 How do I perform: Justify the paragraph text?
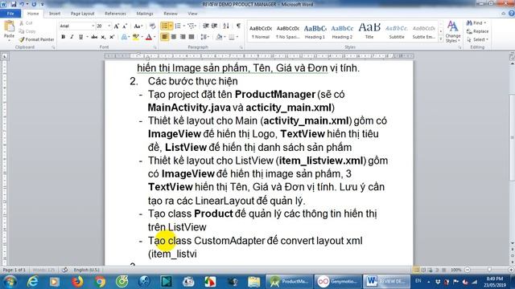[x=192, y=37]
